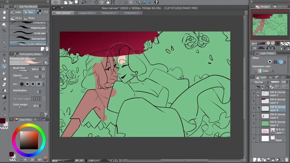Image resolution: width=290 pixels, height=163 pixels.
Task: Hide Layer 2 with eye icon
Action: (x=253, y=94)
